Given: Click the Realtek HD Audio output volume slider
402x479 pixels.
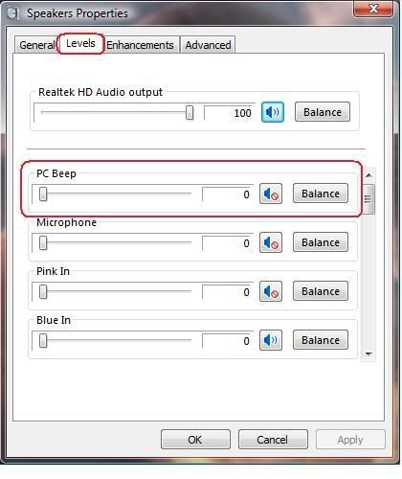Looking at the screenshot, I should tap(117, 112).
